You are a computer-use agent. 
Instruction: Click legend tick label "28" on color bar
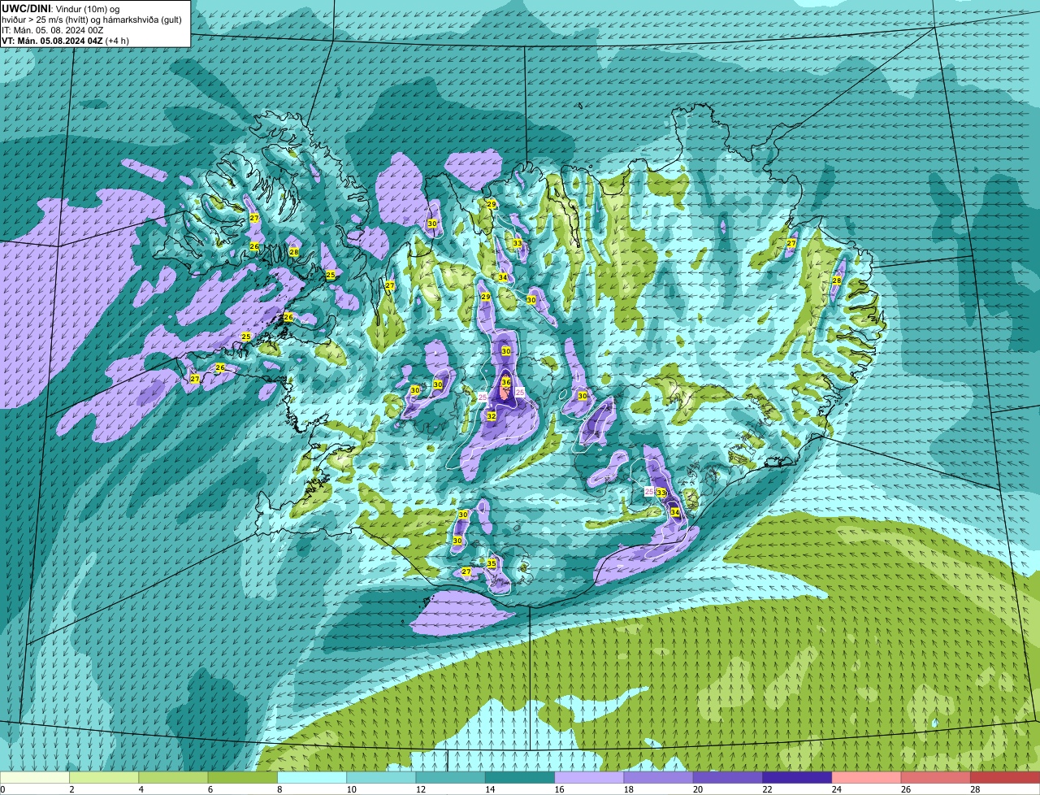point(975,789)
